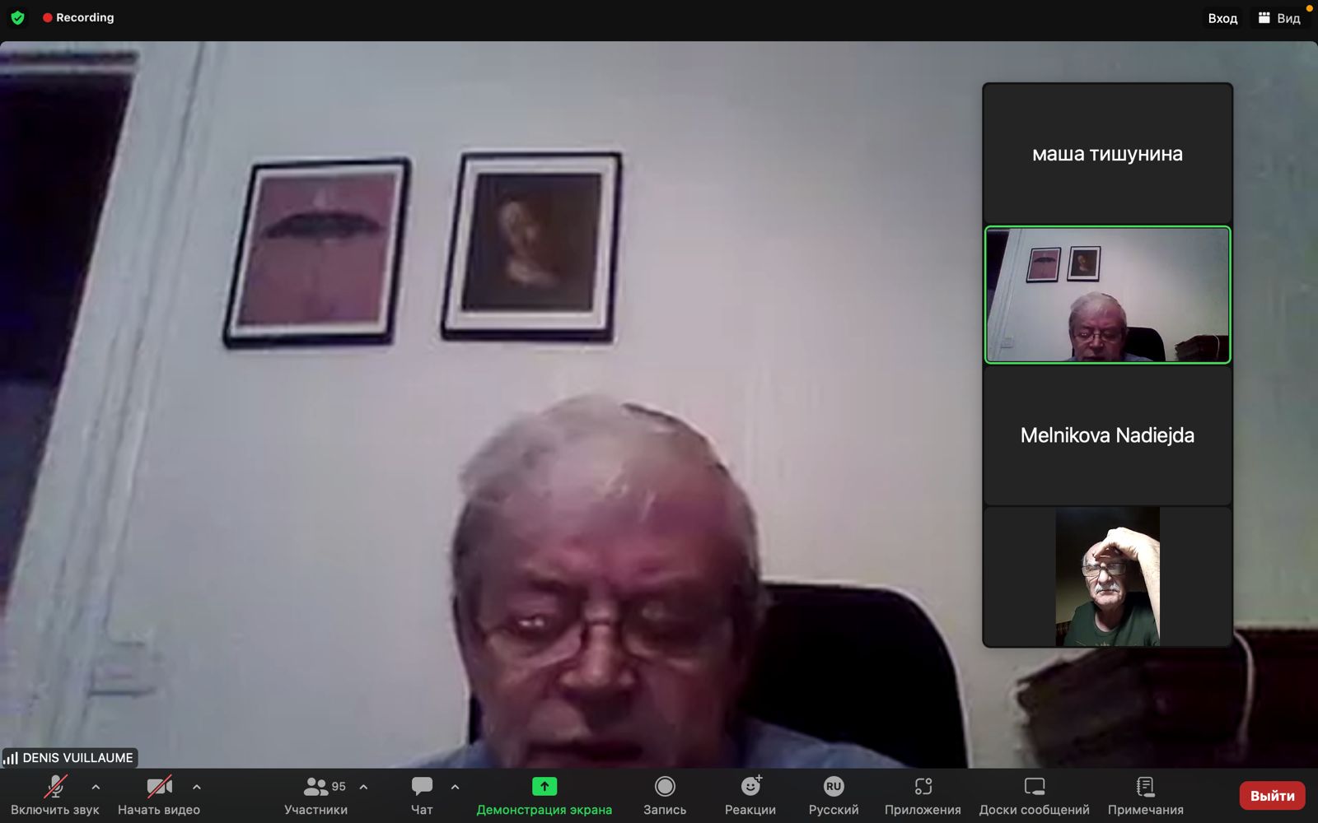Select the Melnikova Nadiejda participant tile
The image size is (1318, 823).
1107,435
